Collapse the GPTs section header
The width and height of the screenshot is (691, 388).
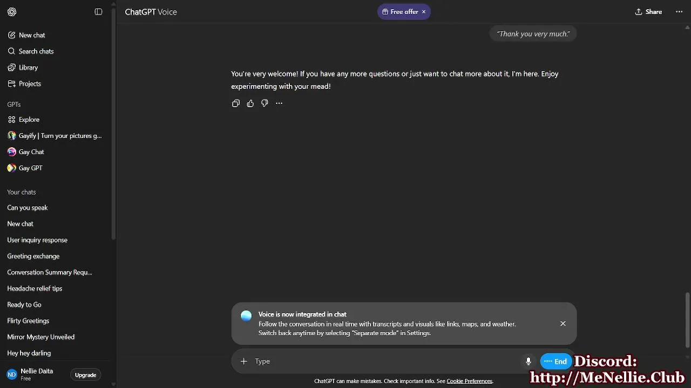pos(14,105)
